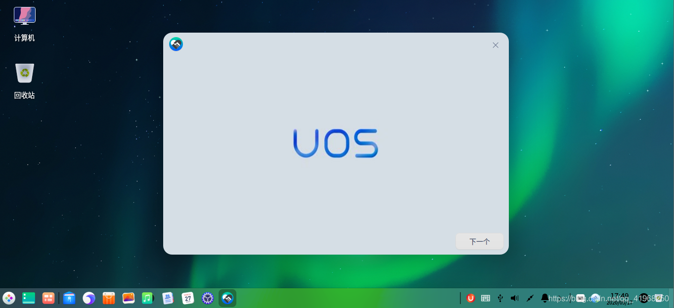The width and height of the screenshot is (674, 308).
Task: Open the Calendar app showing 27
Action: (x=188, y=298)
